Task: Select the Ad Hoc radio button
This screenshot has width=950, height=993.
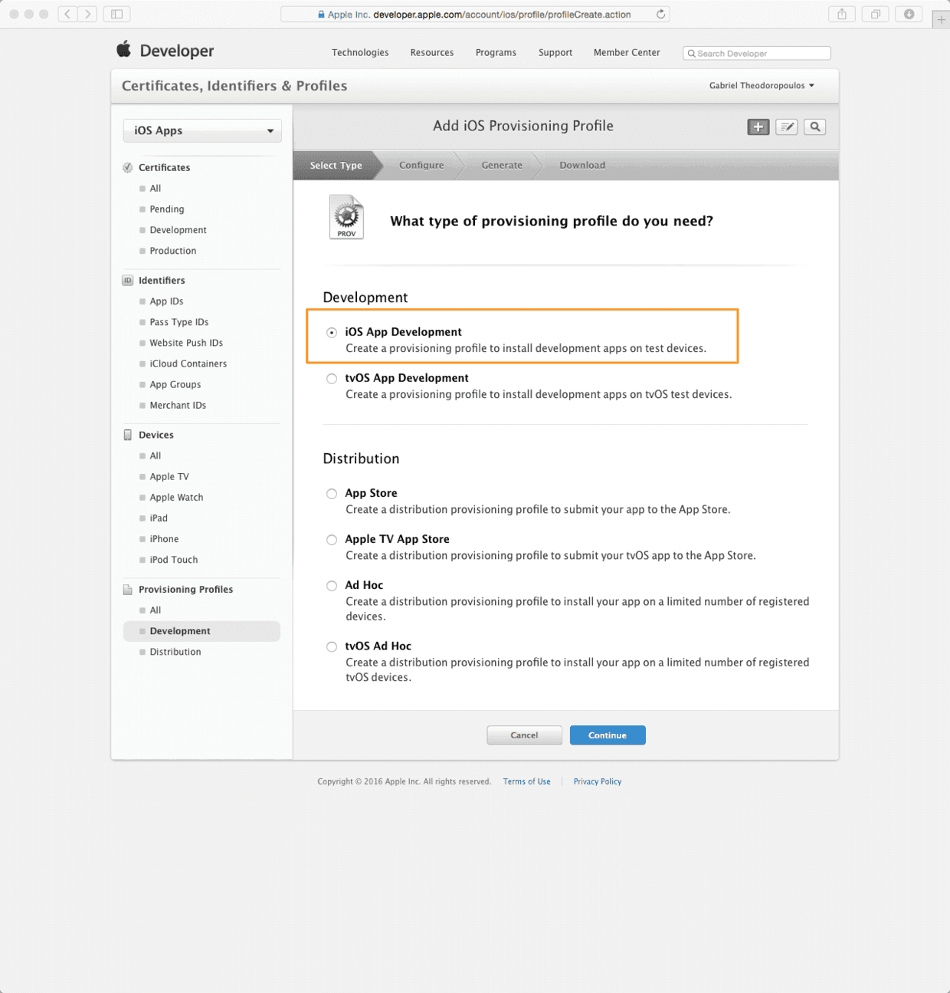Action: [x=332, y=586]
